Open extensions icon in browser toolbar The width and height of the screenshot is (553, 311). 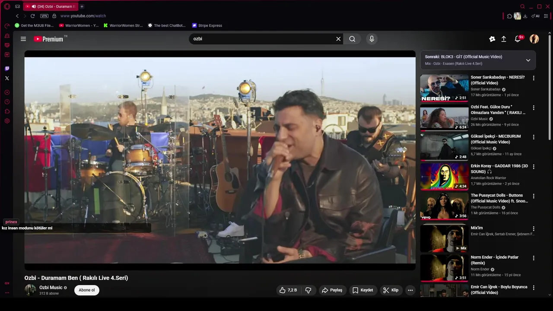click(x=509, y=16)
